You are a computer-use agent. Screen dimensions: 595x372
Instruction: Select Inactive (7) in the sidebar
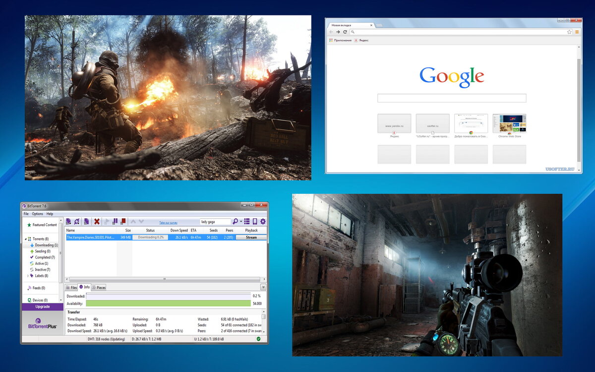[x=40, y=270]
